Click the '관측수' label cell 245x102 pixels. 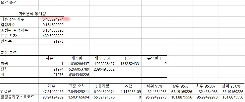point(6,41)
